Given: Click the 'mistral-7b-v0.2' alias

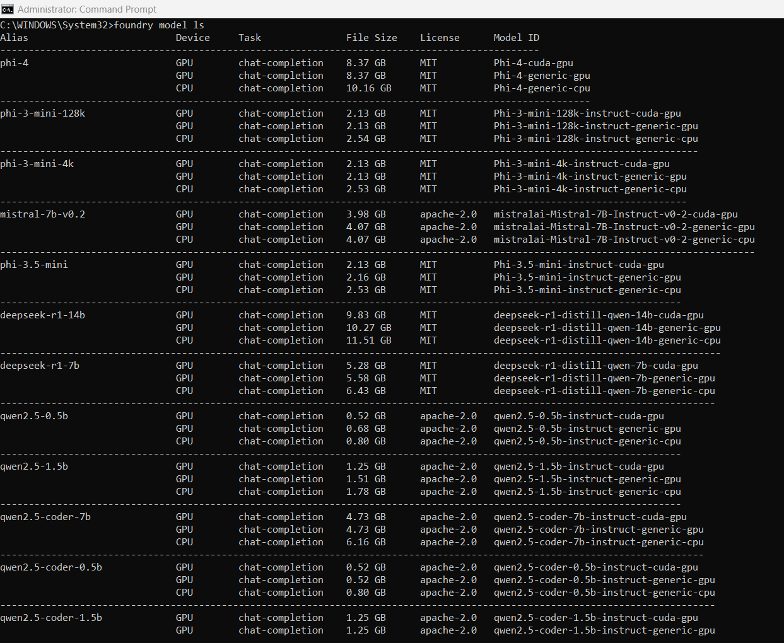Looking at the screenshot, I should tap(43, 214).
